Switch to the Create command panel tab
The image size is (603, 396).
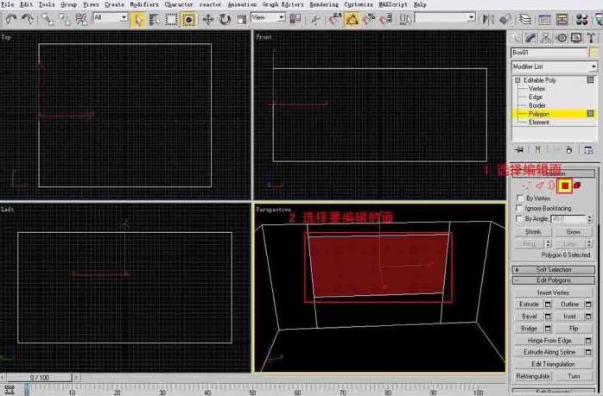pyautogui.click(x=516, y=38)
